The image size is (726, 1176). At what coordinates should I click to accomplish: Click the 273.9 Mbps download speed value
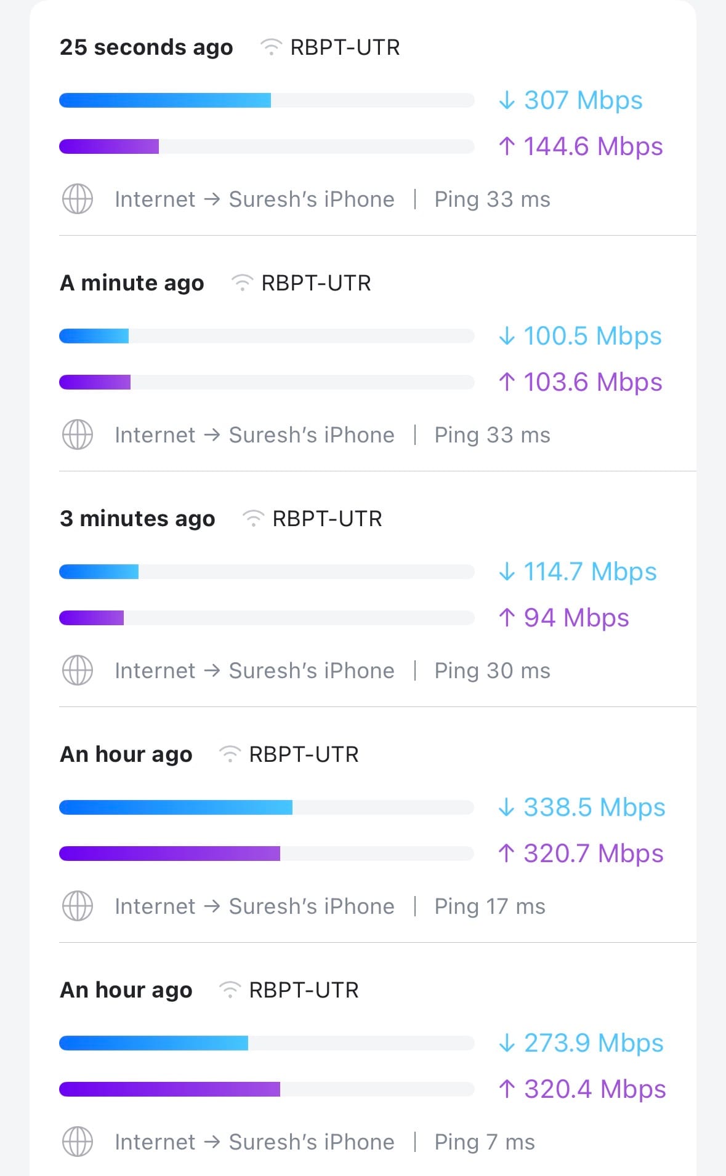point(593,1042)
